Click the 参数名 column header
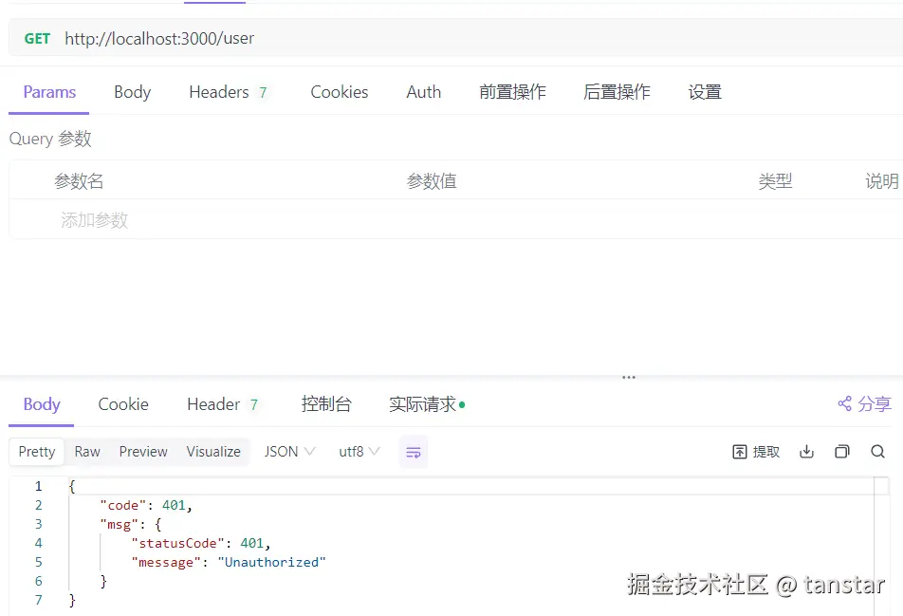The height and width of the screenshot is (616, 903). click(x=79, y=181)
